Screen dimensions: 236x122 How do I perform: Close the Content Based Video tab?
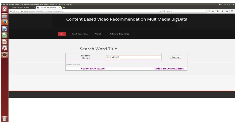coord(60,8)
